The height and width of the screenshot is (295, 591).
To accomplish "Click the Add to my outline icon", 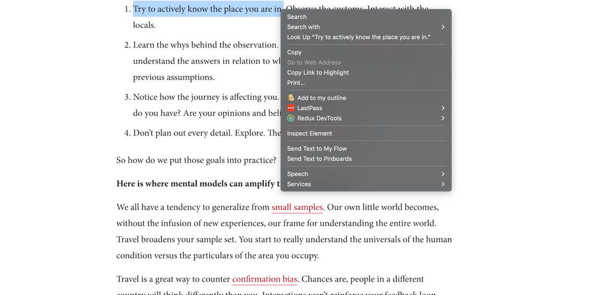I will point(291,98).
